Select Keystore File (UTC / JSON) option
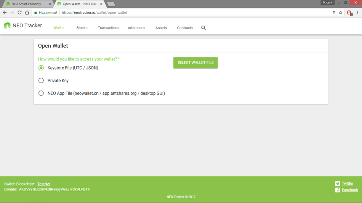Screen dimensions: 362x203 pyautogui.click(x=41, y=68)
